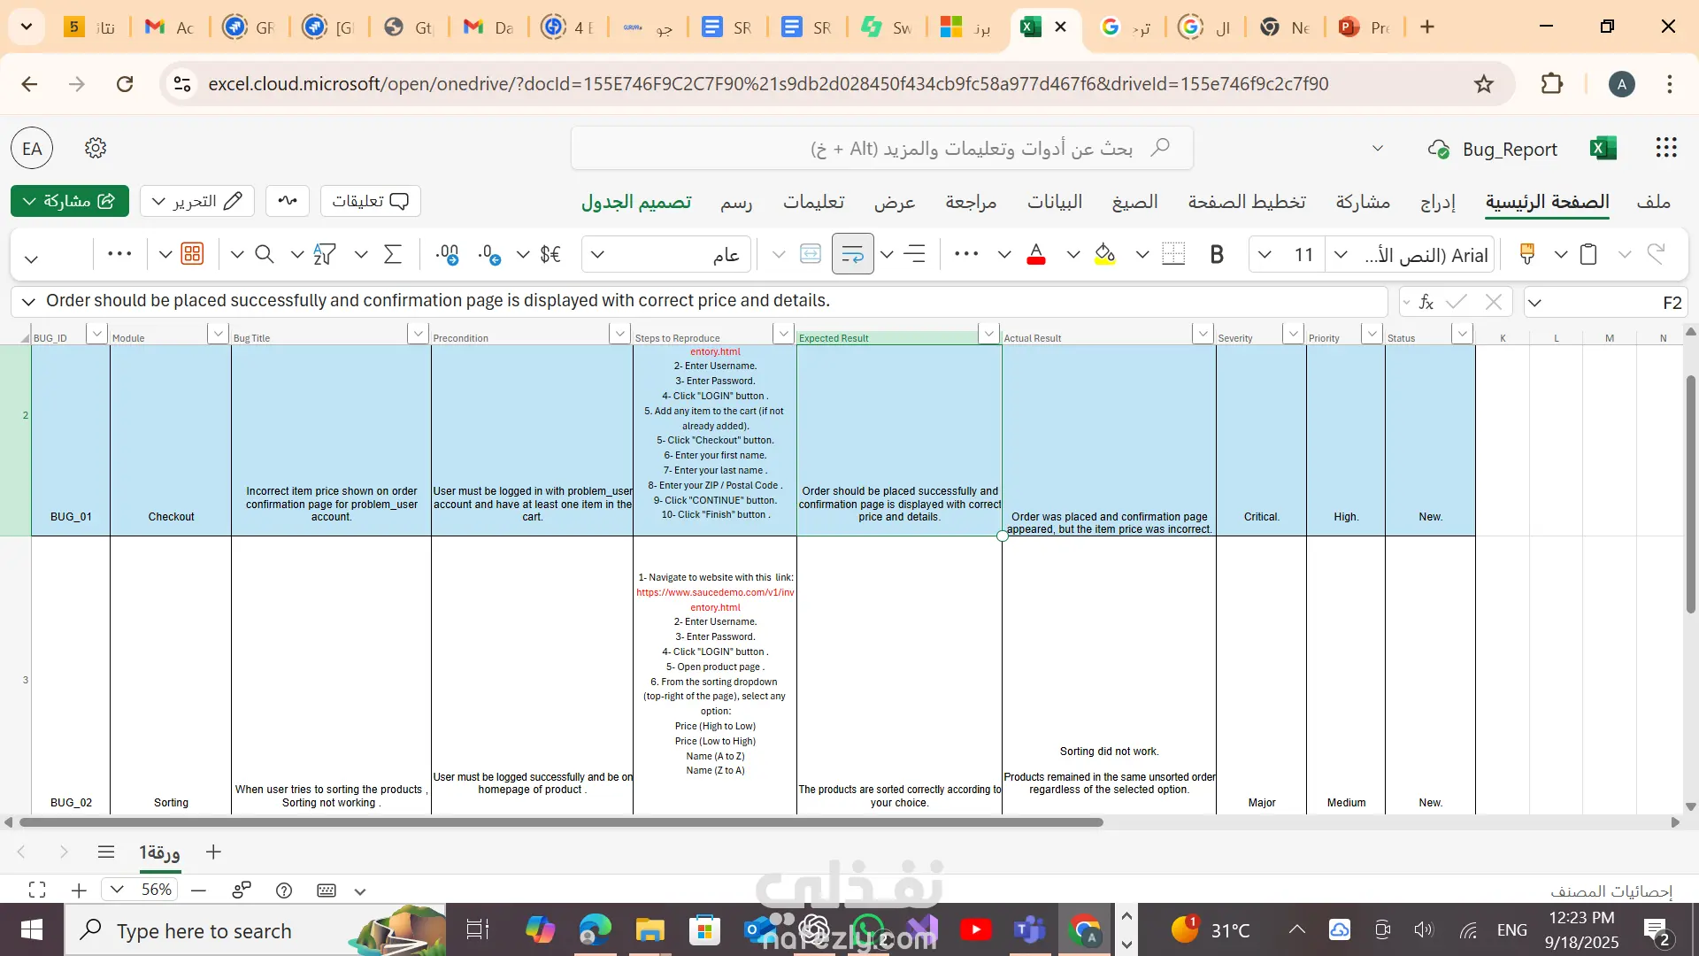This screenshot has width=1699, height=956.
Task: Toggle the wrap text button
Action: tap(852, 255)
